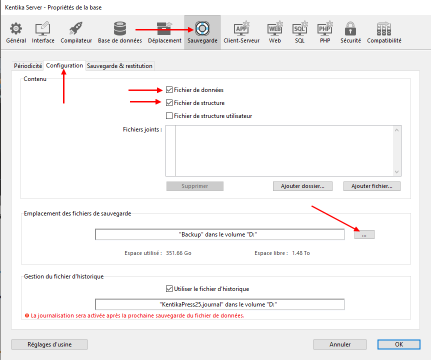
Task: Click the KentikaPress25.journal path field
Action: [x=219, y=304]
